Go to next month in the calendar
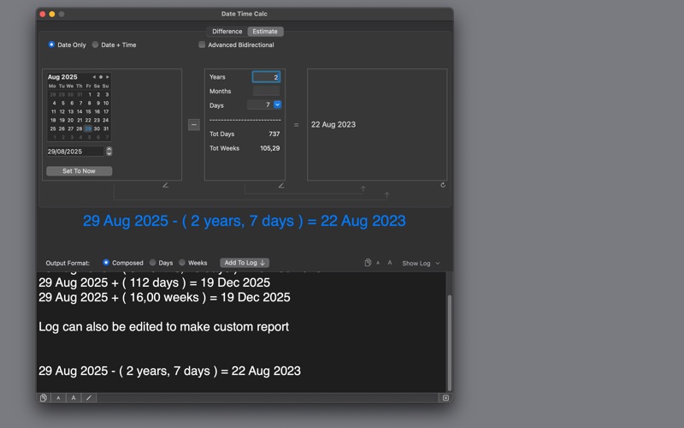 108,77
